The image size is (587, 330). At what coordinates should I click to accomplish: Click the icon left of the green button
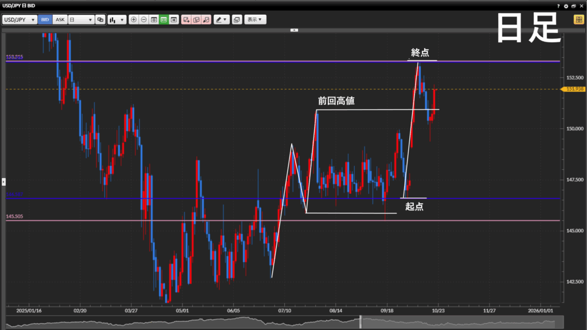click(x=154, y=19)
